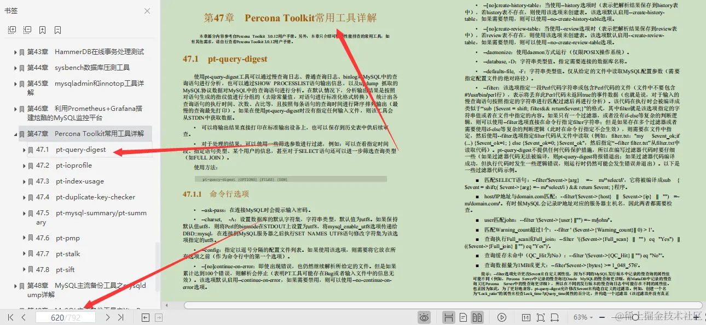The height and width of the screenshot is (325, 706).
Task: Go to the previous page
Action: tap(24, 317)
